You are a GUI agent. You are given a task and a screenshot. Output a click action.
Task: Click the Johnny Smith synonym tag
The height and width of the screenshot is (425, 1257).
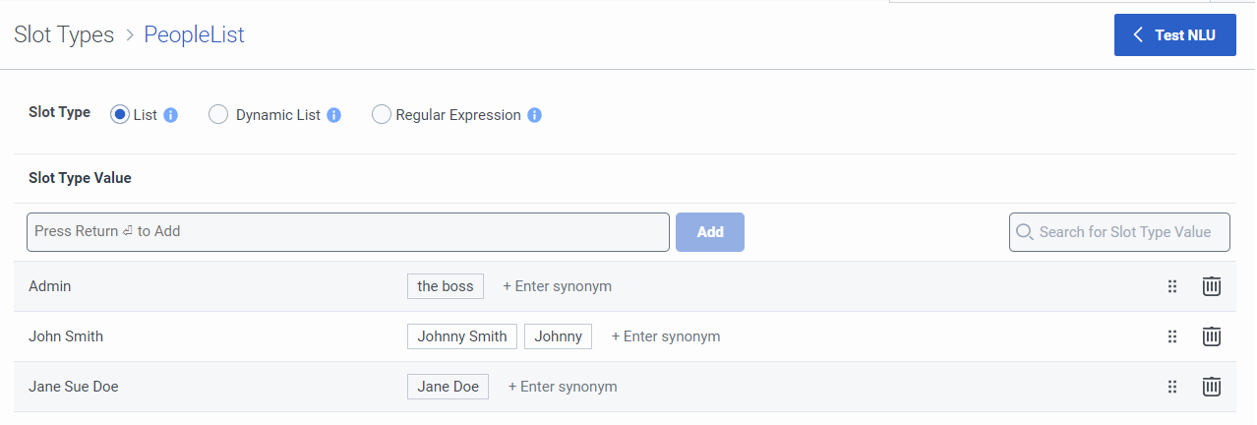click(461, 336)
